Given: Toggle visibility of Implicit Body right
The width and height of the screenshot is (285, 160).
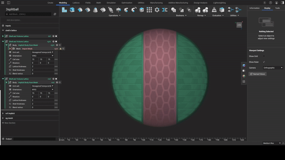Looking at the screenshot, I should tap(59, 45).
